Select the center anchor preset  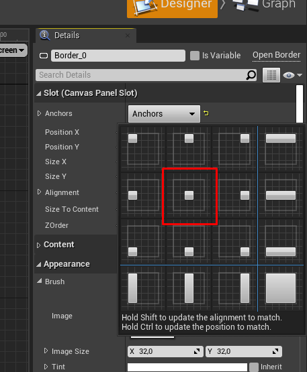click(x=189, y=196)
